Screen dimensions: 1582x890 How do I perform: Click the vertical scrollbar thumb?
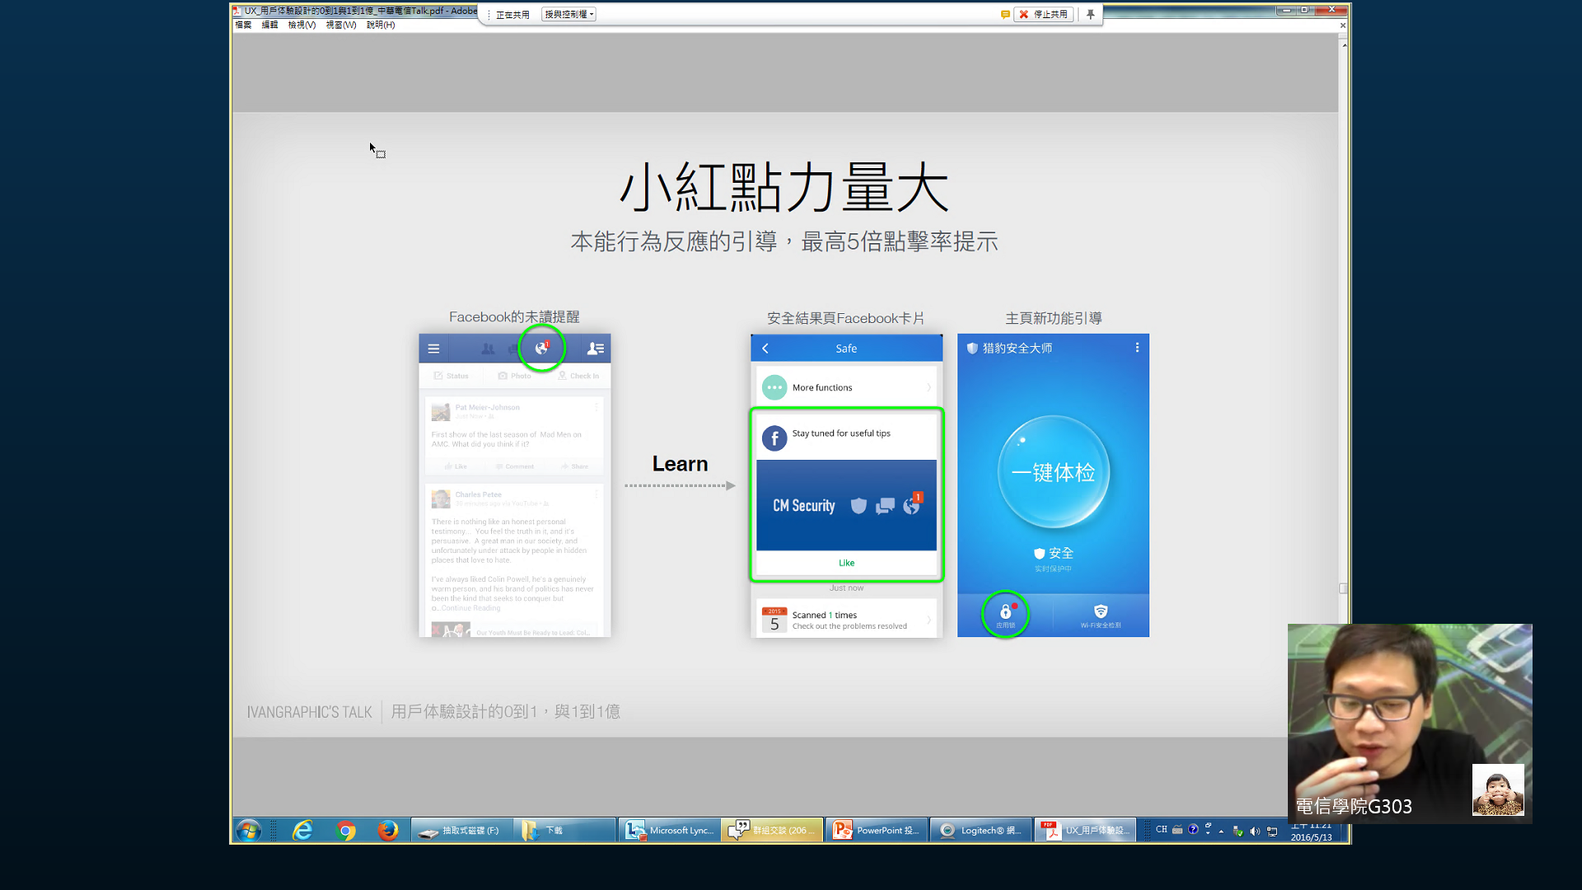pyautogui.click(x=1343, y=588)
